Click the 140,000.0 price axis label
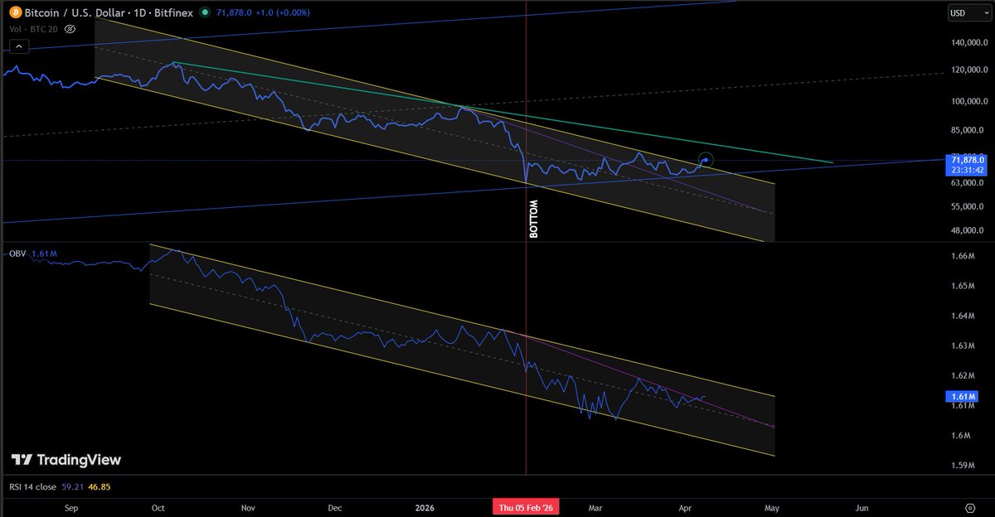 (x=968, y=42)
